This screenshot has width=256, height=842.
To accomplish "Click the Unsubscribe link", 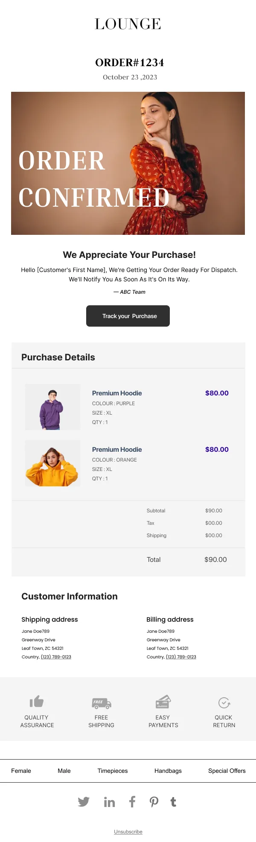I will pos(128,831).
